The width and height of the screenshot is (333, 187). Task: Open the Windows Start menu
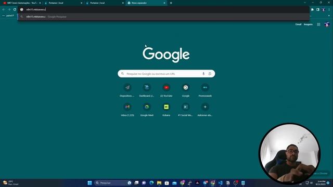click(x=89, y=183)
